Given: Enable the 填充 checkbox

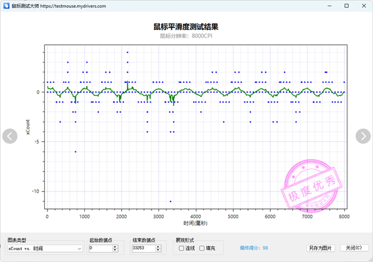Looking at the screenshot, I should point(202,248).
